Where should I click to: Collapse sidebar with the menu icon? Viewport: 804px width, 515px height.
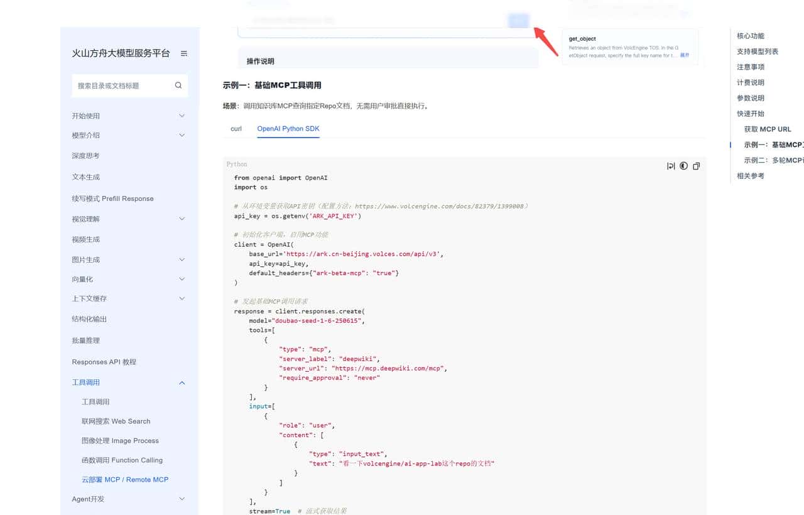coord(184,53)
